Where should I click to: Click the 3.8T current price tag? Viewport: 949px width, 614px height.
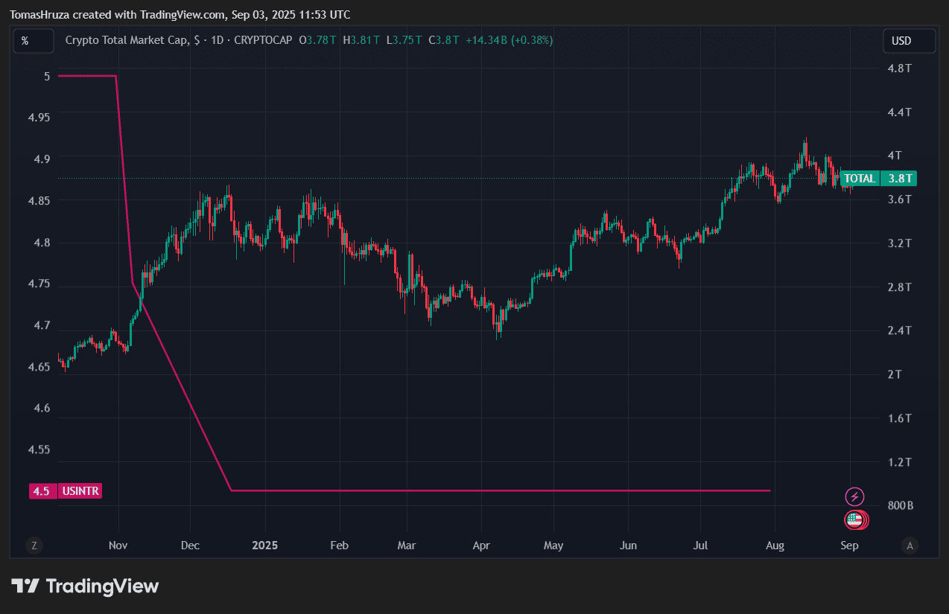coord(898,179)
